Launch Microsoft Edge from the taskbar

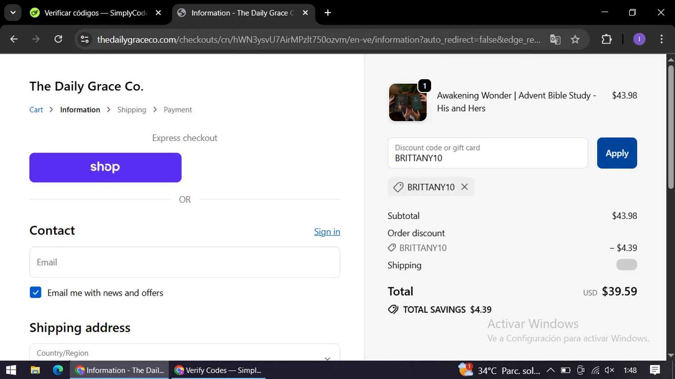click(x=58, y=370)
